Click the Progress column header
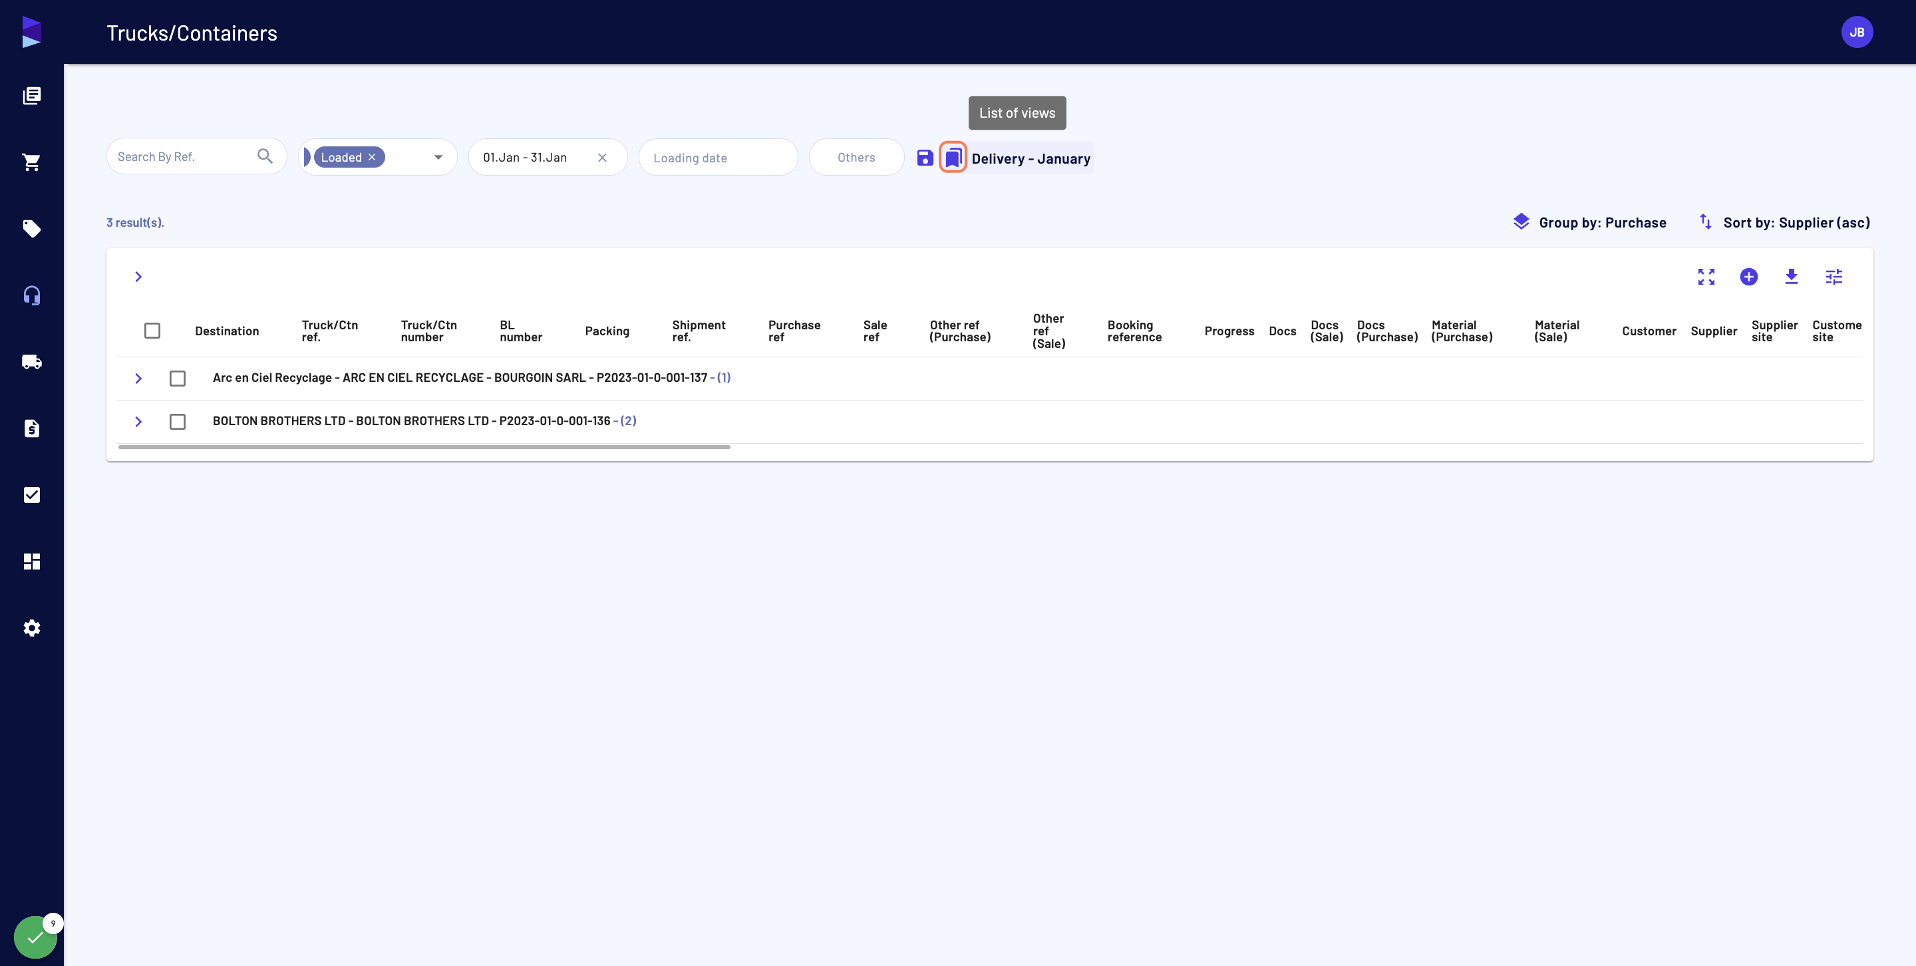The height and width of the screenshot is (966, 1916). (x=1229, y=331)
